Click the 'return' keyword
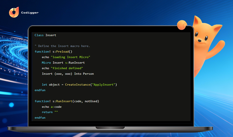The height and width of the screenshot is (137, 233). [47, 112]
